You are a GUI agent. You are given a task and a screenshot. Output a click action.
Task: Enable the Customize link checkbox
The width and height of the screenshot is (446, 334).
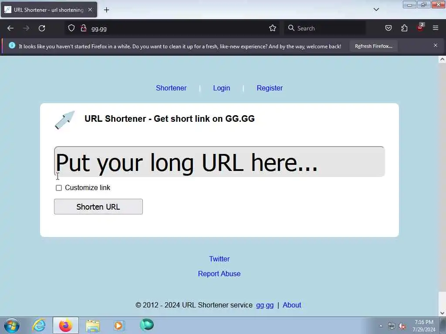click(59, 188)
